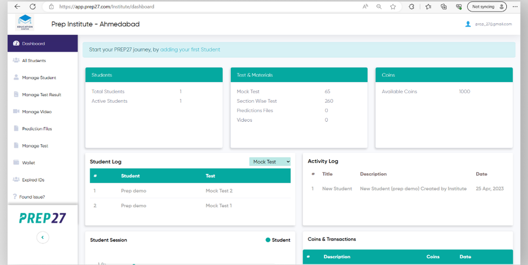Viewport: 528px width, 265px height.
Task: Go back with the browser back arrow
Action: [17, 6]
